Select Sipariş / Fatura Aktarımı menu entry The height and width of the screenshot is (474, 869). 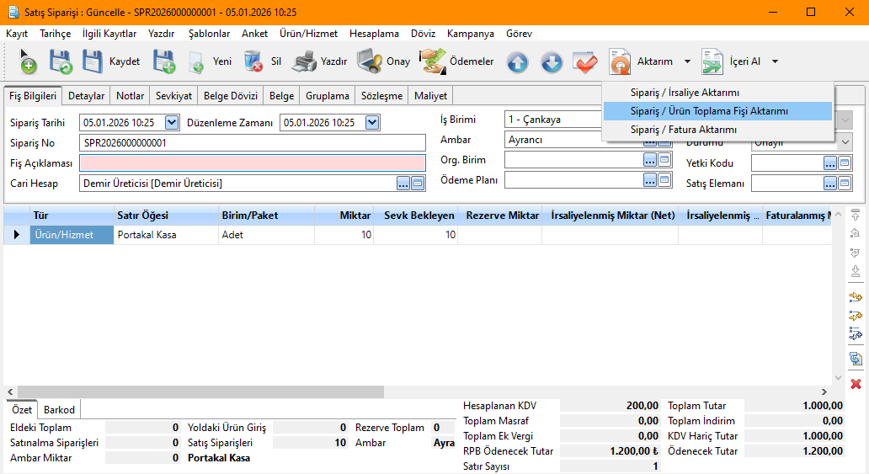[683, 130]
